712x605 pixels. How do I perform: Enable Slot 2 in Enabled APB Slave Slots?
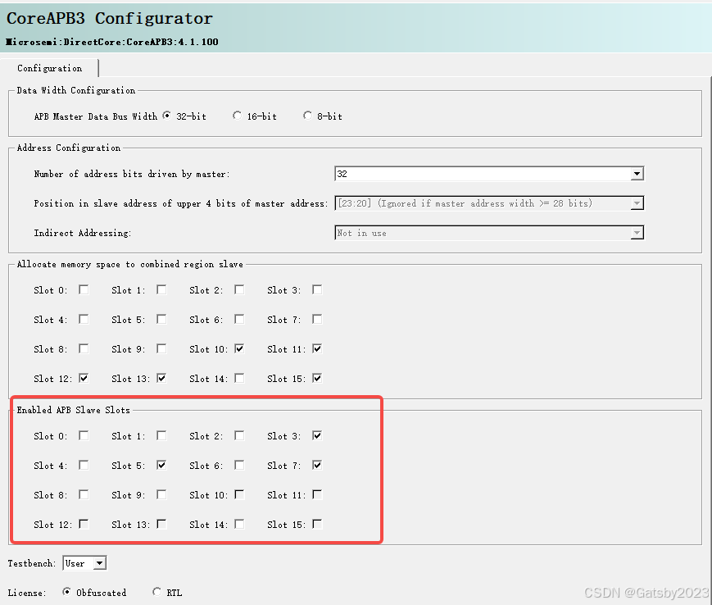[x=239, y=435]
